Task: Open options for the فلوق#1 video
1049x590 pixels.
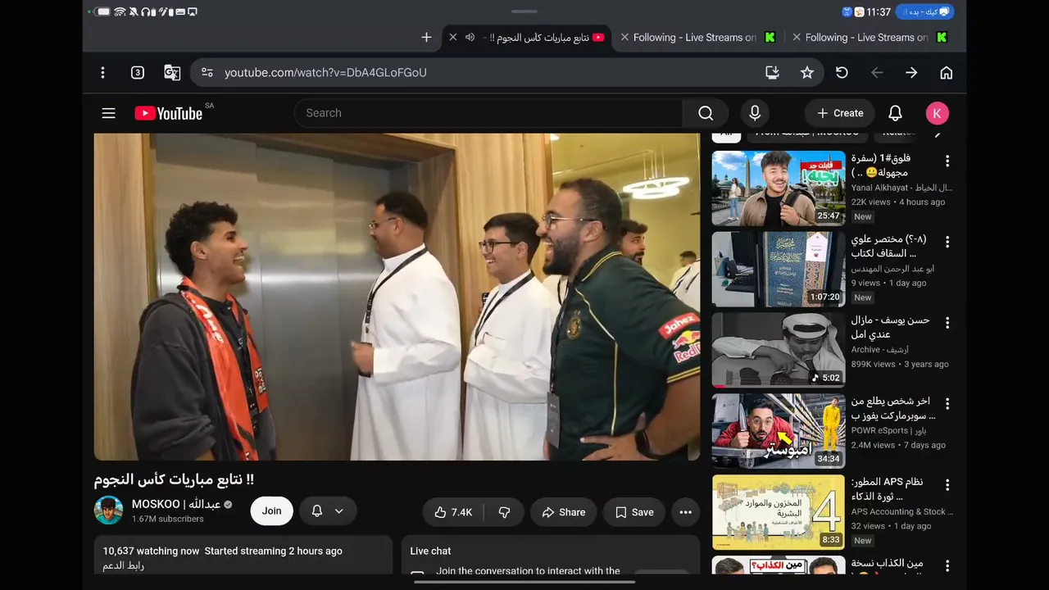Action: 947,161
